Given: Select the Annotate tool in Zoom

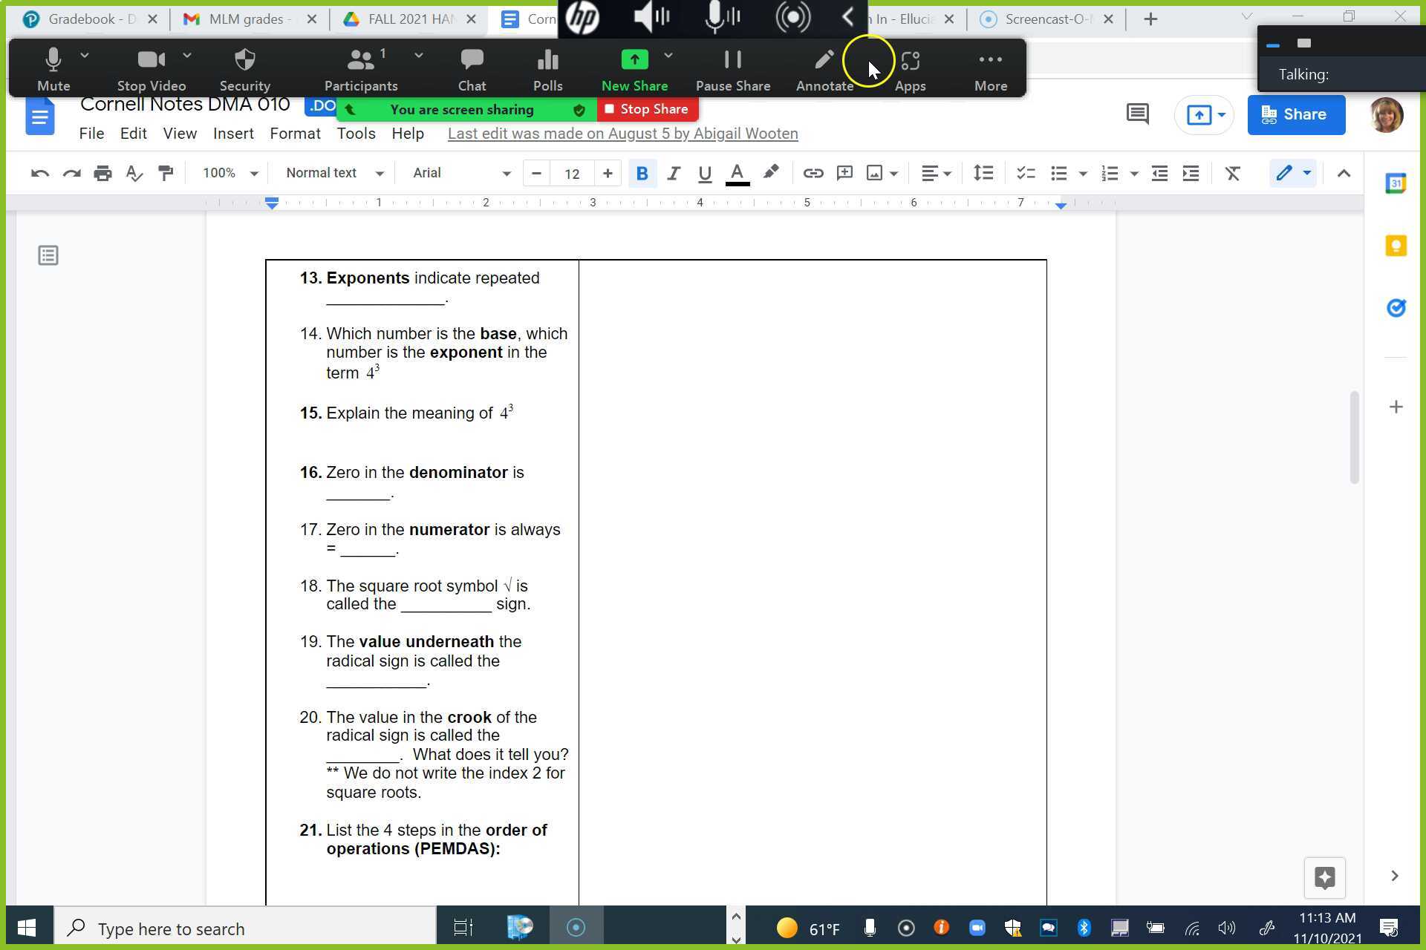Looking at the screenshot, I should [824, 68].
